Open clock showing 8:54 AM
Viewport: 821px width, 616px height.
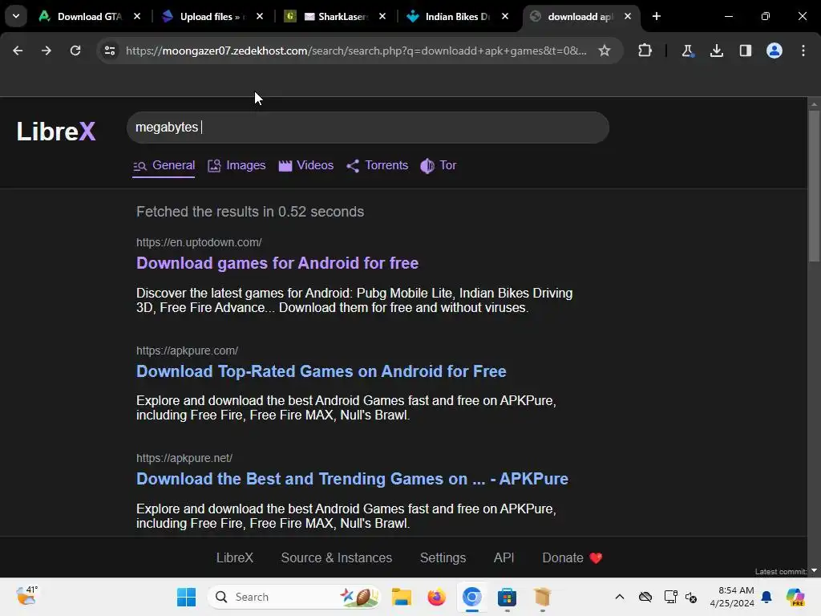732,597
